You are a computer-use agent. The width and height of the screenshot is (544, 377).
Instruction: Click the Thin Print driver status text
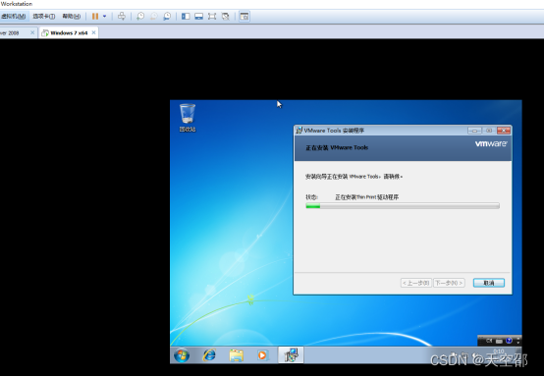[x=366, y=197]
